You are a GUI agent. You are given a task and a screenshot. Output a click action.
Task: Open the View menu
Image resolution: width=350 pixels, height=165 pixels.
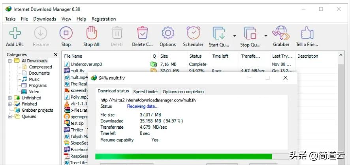[66, 19]
